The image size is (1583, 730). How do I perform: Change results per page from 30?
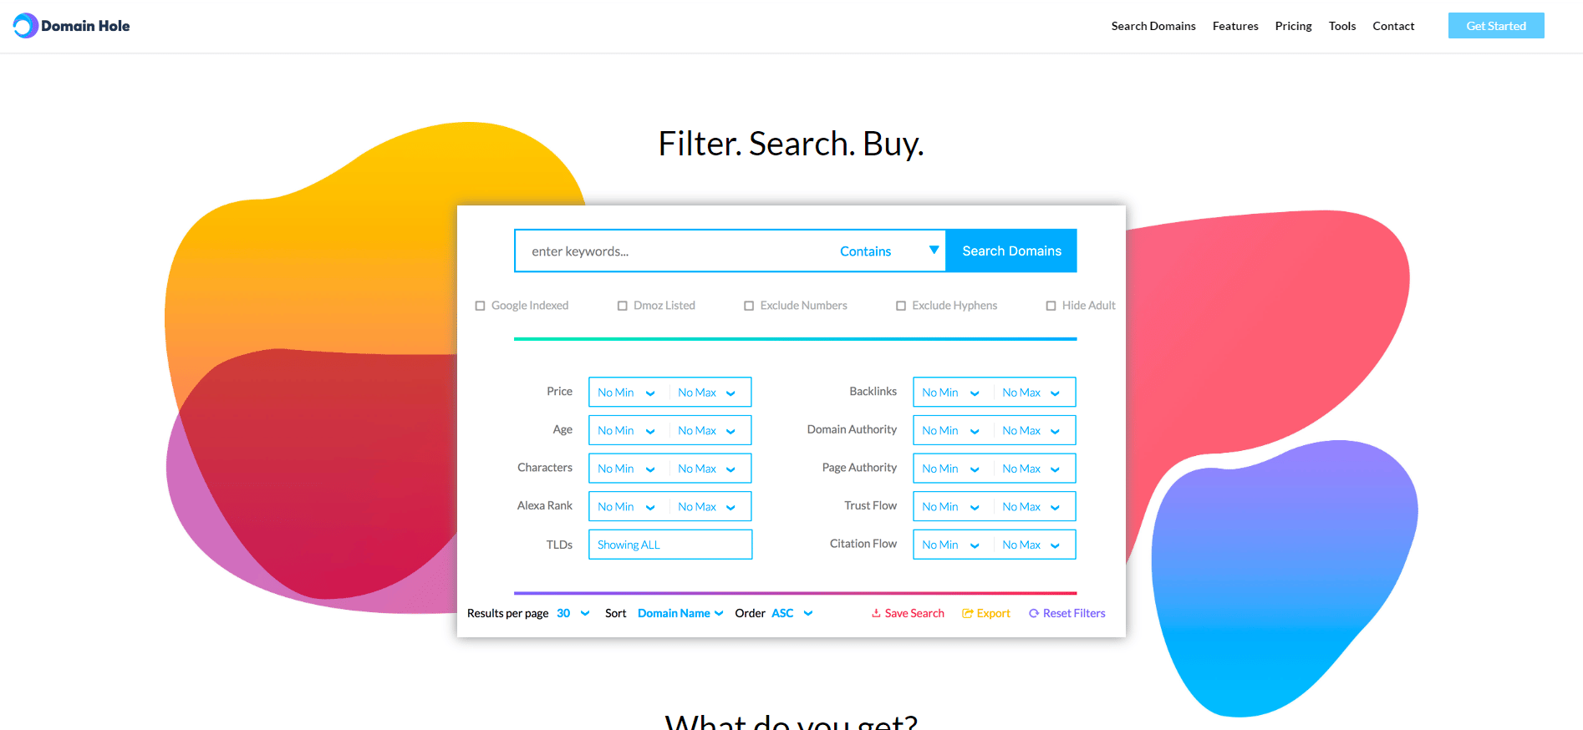(573, 613)
